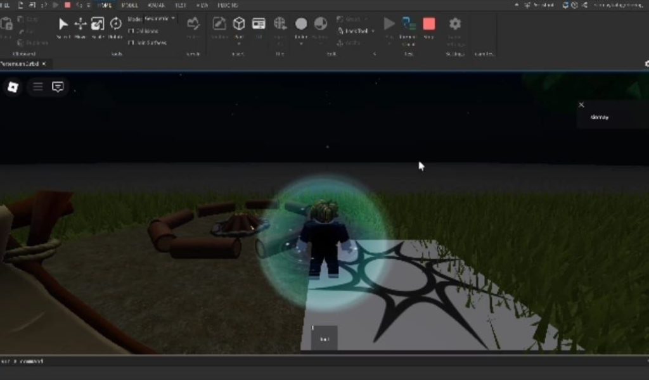Click the red stop icon in quick access bar

pyautogui.click(x=67, y=5)
